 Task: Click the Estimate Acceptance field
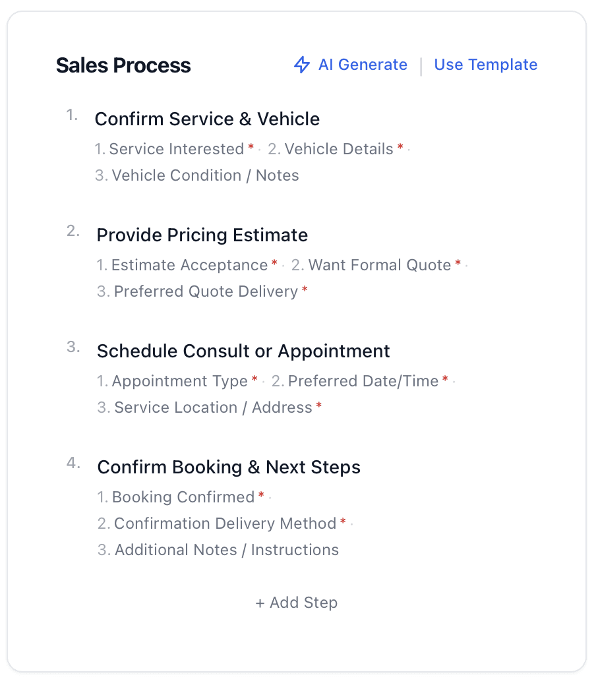189,265
